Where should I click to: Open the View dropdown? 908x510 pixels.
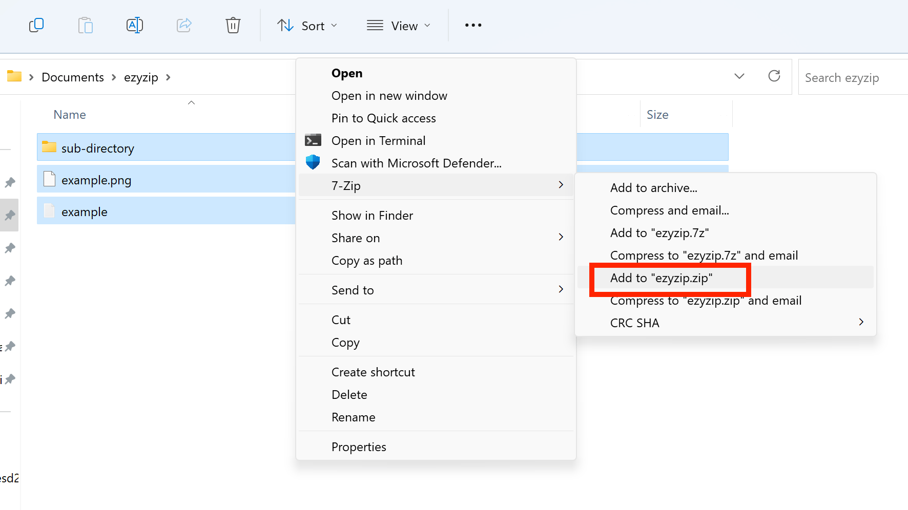tap(399, 25)
